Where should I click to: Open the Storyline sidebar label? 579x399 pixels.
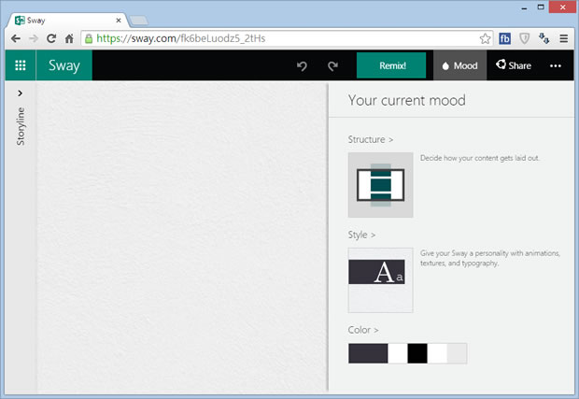pos(21,126)
